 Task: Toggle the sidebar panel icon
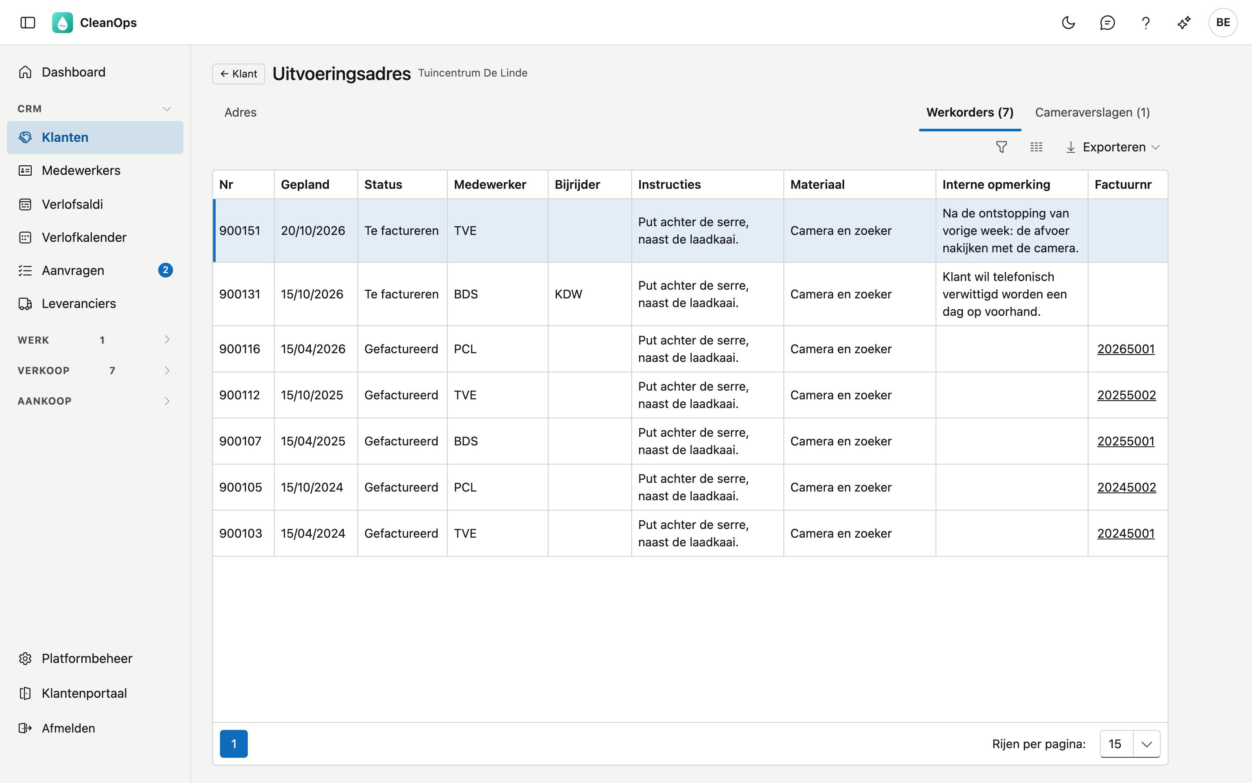click(x=27, y=22)
